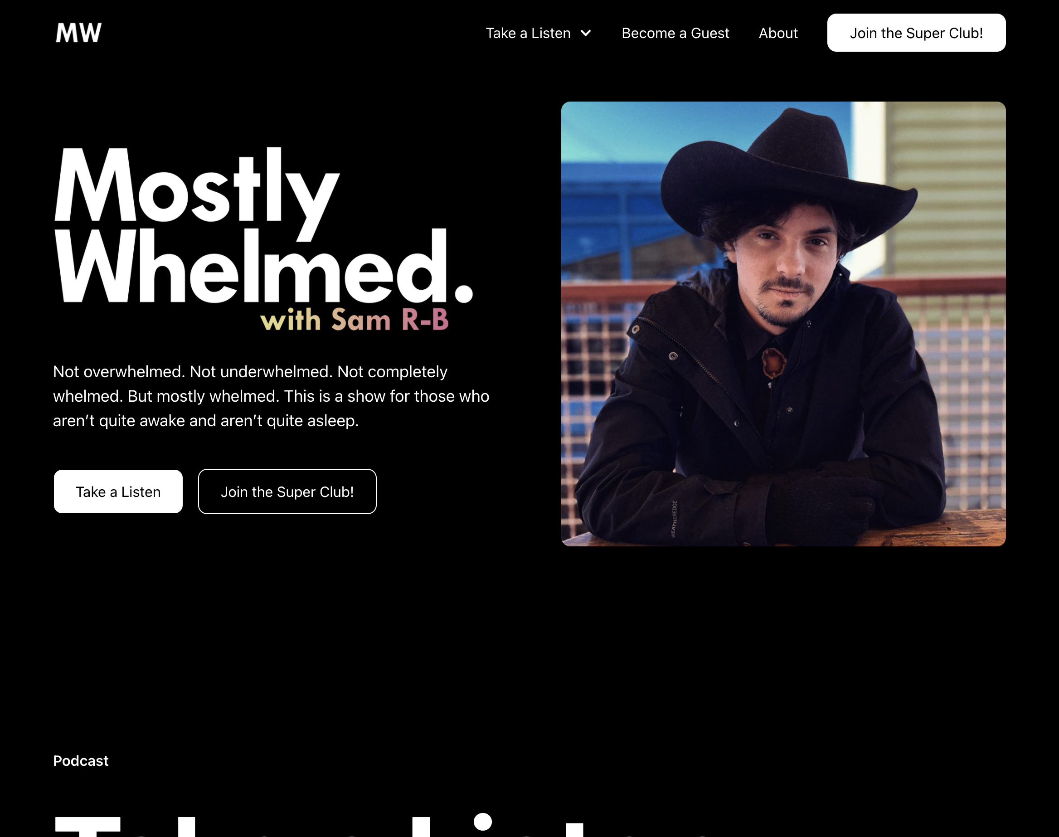Select the 'Not overwhelmed' description paragraph
This screenshot has width=1059, height=837.
[271, 396]
